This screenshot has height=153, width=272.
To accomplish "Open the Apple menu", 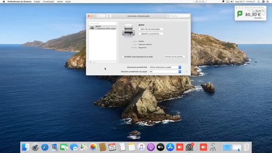I will [x=4, y=2].
